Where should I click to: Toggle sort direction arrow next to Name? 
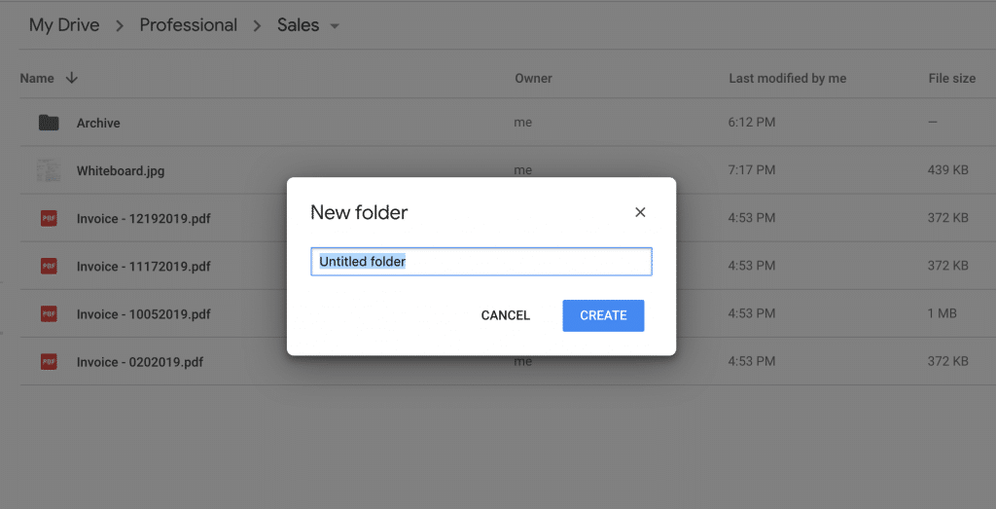click(x=71, y=78)
